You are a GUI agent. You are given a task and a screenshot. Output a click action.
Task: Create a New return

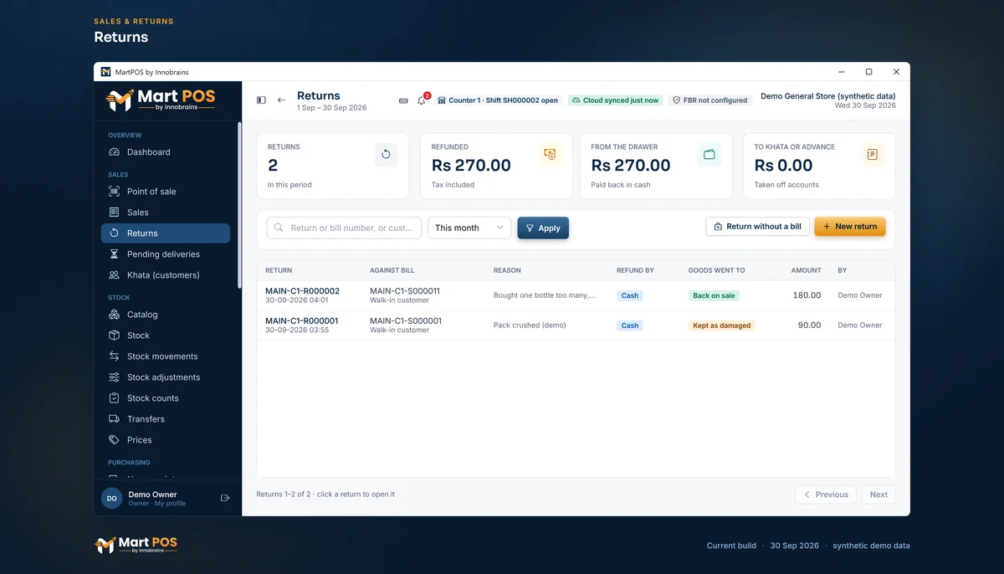pyautogui.click(x=850, y=227)
